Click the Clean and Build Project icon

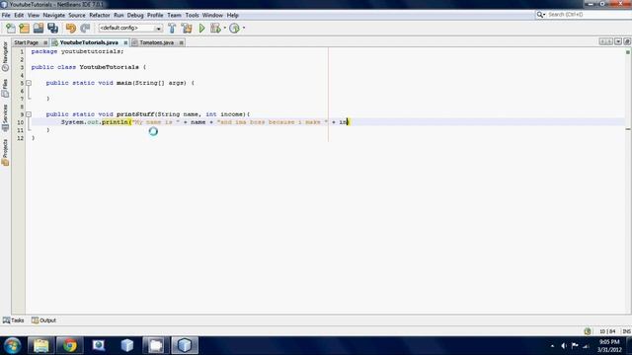187,29
